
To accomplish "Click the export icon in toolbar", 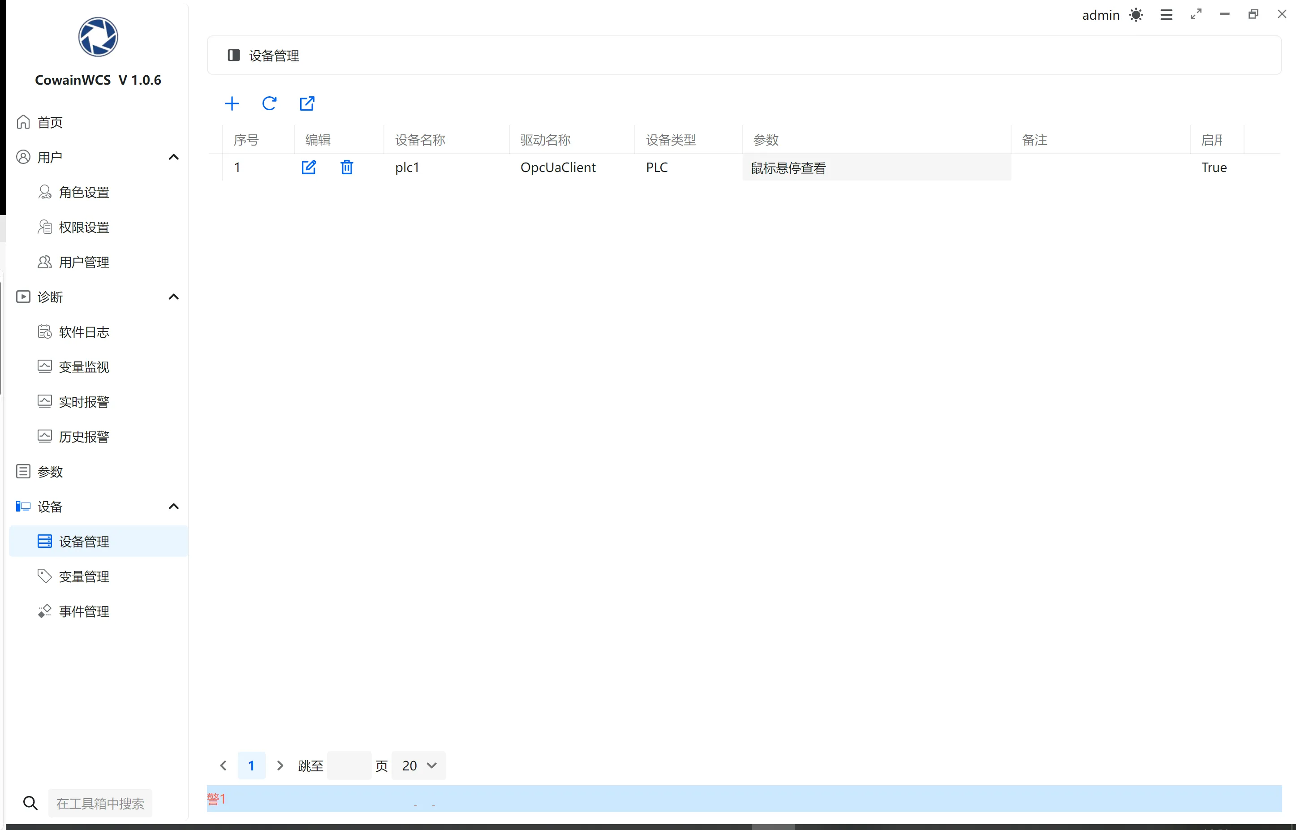I will (x=307, y=103).
